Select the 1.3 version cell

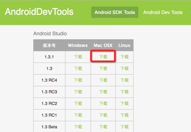click(x=49, y=69)
